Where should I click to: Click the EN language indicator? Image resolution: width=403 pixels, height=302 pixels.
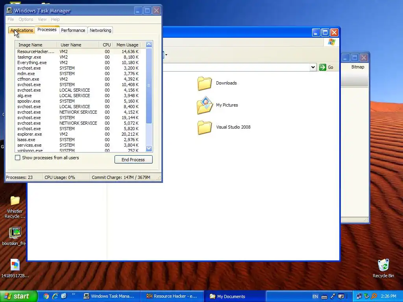tap(315, 296)
